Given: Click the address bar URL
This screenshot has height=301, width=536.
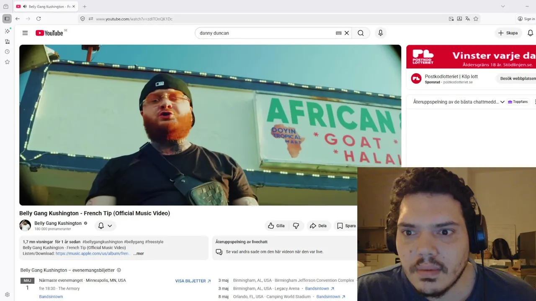Looking at the screenshot, I should click(134, 19).
